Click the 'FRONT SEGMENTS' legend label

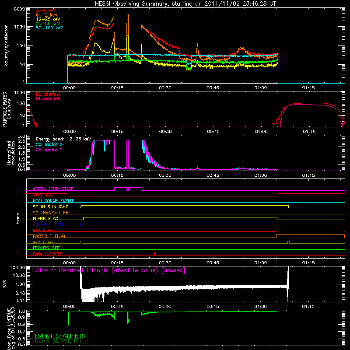(x=60, y=336)
